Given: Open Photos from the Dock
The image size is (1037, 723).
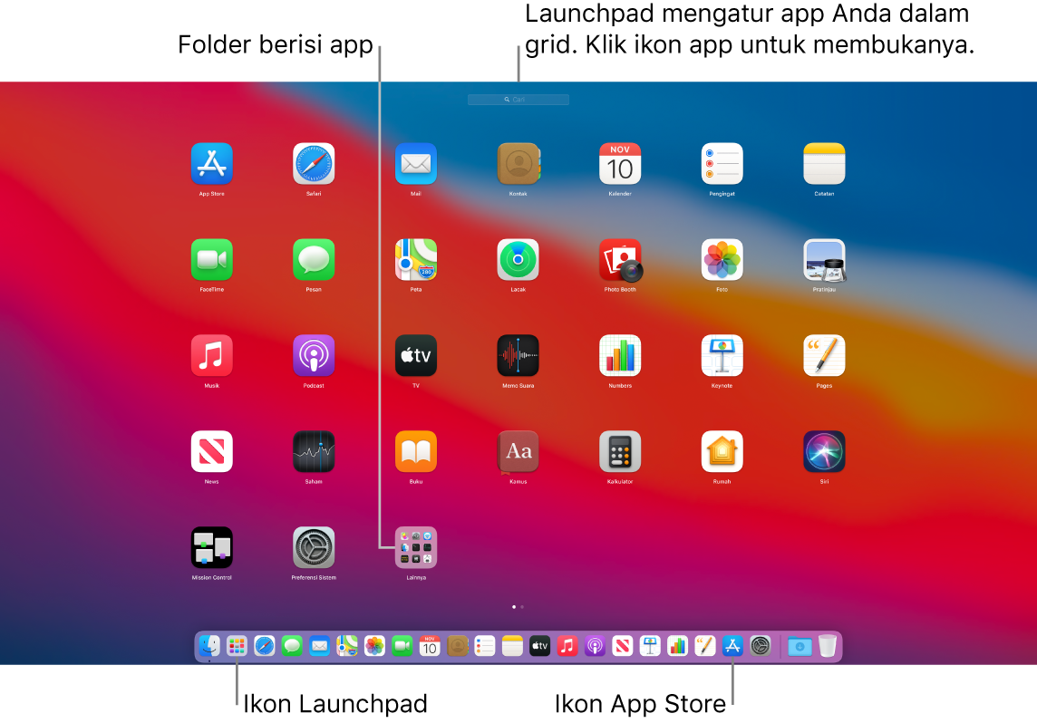Looking at the screenshot, I should [374, 646].
